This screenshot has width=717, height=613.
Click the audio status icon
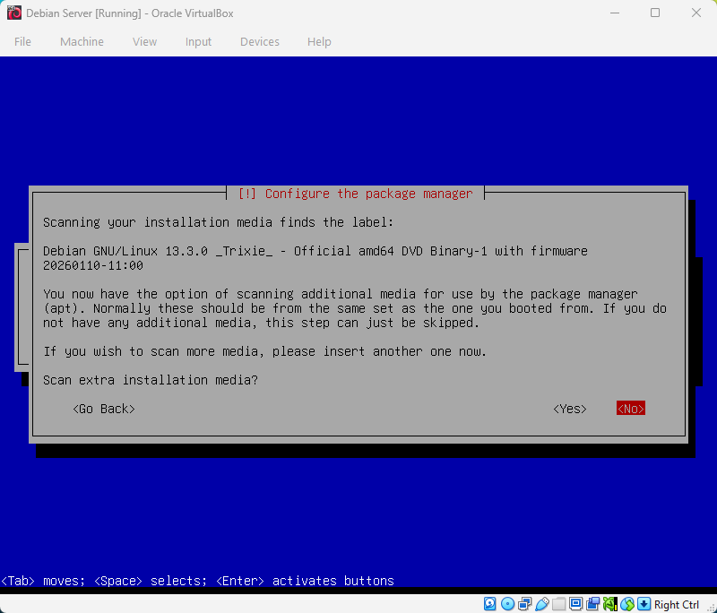609,604
